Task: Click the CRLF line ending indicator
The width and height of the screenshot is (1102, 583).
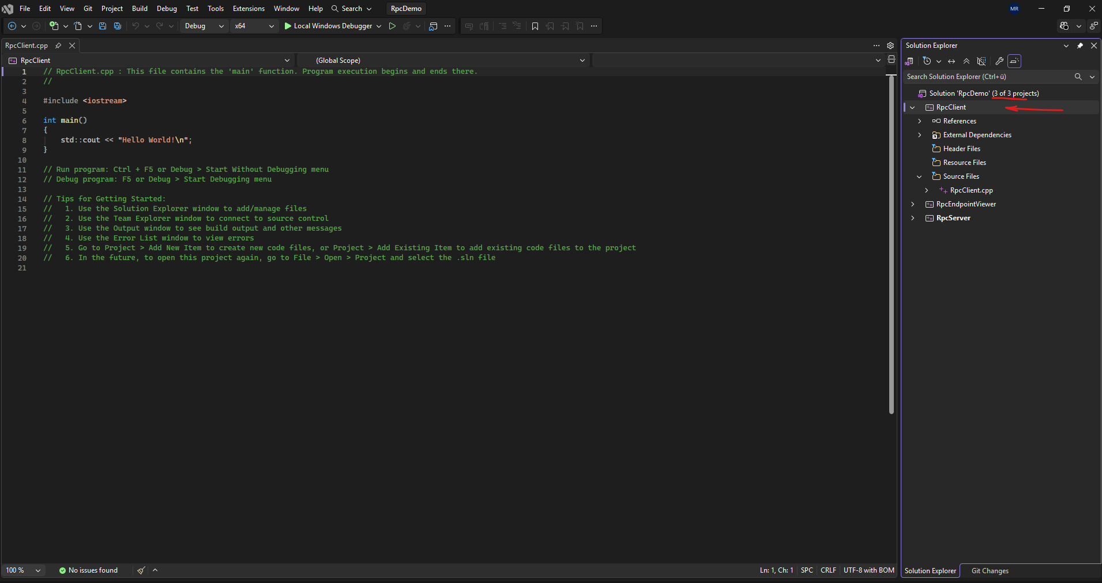Action: [x=828, y=570]
